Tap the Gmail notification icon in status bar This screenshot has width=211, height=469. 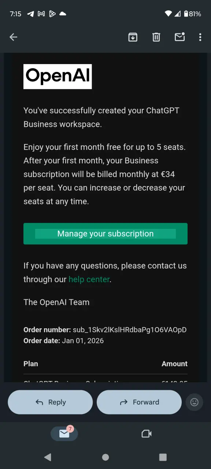click(x=41, y=14)
